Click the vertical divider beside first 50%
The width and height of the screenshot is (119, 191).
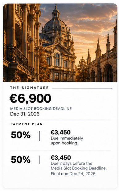39,136
